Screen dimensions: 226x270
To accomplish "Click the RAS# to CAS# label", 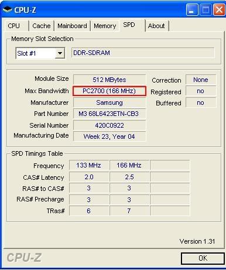I will [x=43, y=189].
